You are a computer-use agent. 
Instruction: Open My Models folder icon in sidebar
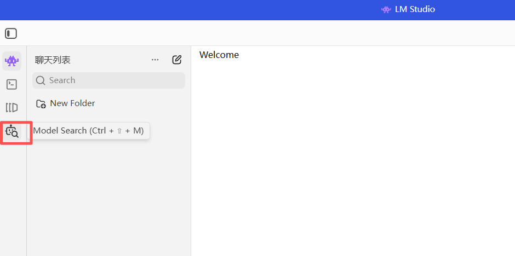click(x=12, y=108)
